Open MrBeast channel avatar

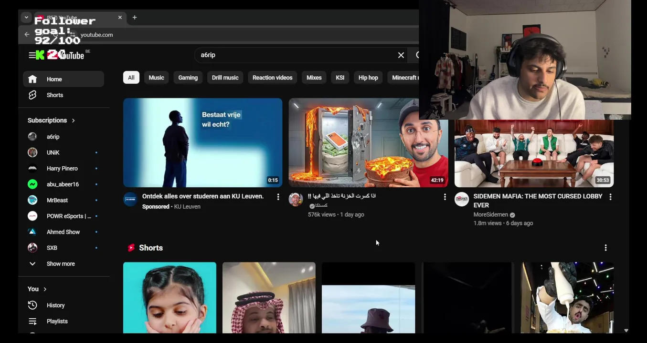pyautogui.click(x=32, y=200)
